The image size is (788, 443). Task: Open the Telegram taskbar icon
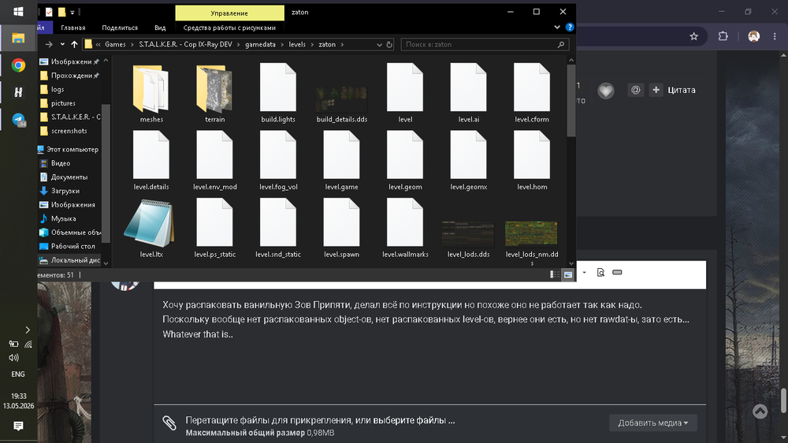coord(18,120)
